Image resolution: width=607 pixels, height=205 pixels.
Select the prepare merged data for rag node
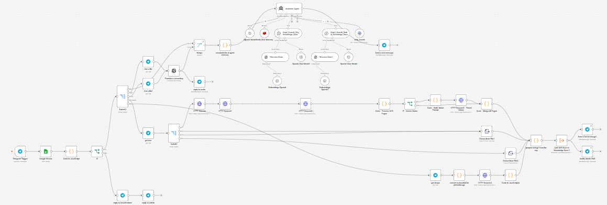tap(536, 141)
